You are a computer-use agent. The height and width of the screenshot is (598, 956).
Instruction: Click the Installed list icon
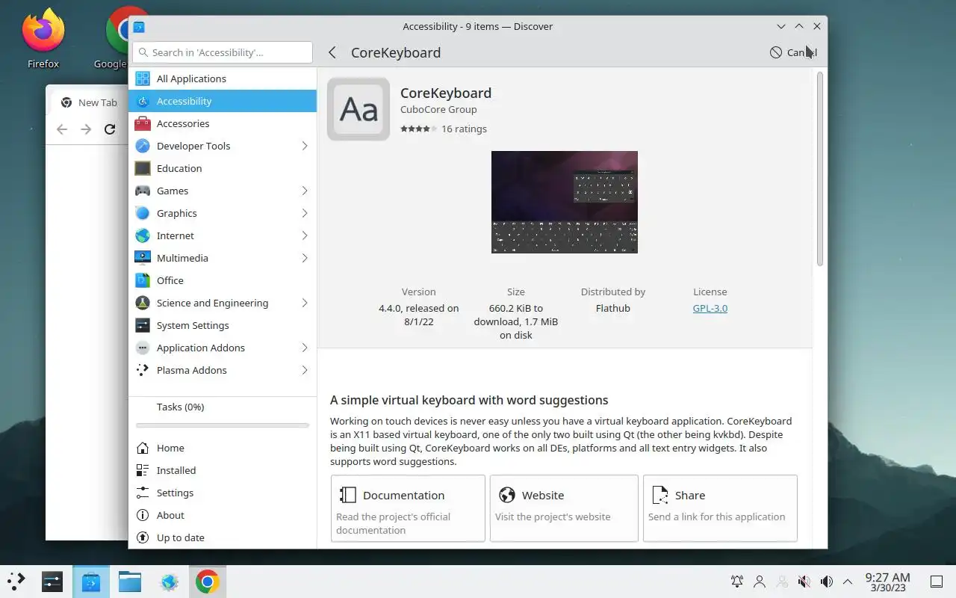coord(143,470)
